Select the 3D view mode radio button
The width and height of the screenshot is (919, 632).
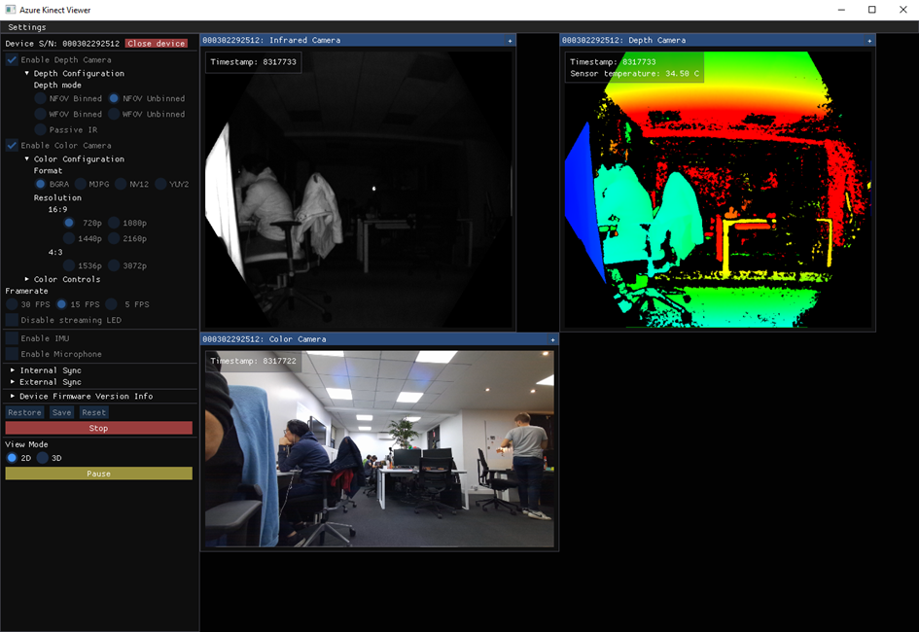43,458
